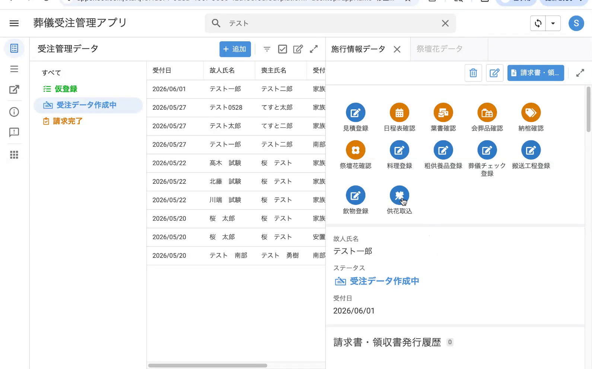Switch to the 祭壇花データ tab
592x369 pixels.
[439, 49]
